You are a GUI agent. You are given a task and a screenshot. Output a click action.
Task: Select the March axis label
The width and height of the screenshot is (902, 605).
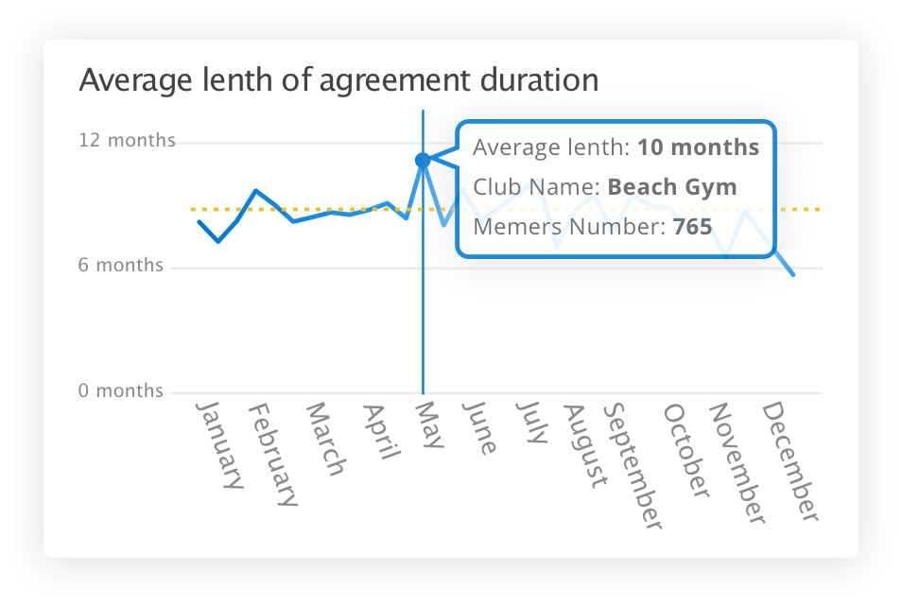pyautogui.click(x=325, y=439)
